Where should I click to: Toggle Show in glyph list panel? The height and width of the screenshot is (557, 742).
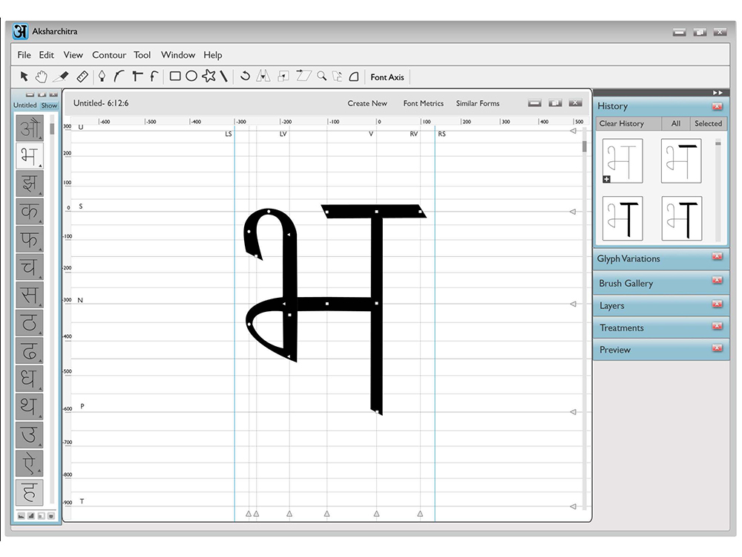point(49,105)
